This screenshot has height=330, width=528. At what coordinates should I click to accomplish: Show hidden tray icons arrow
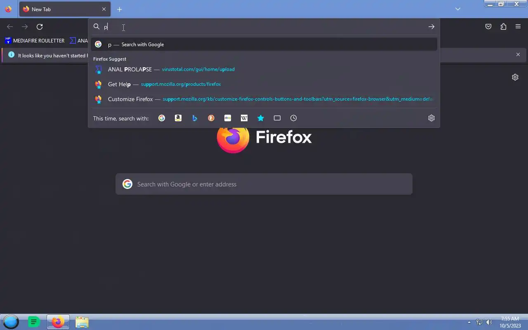pyautogui.click(x=469, y=322)
